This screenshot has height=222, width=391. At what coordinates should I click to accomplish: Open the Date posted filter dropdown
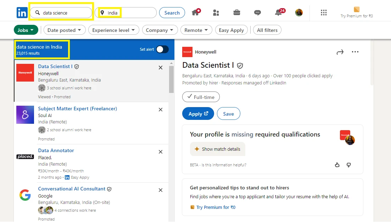coord(65,30)
